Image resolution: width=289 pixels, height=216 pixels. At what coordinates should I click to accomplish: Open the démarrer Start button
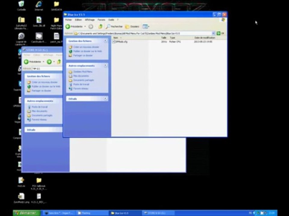coord(27,213)
